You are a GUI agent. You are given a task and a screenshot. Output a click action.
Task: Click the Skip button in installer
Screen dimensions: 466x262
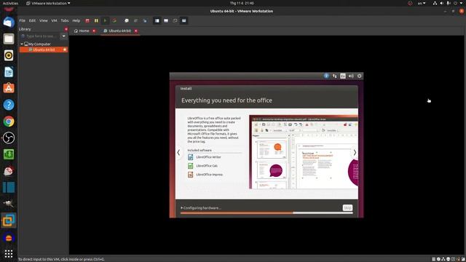pos(347,207)
